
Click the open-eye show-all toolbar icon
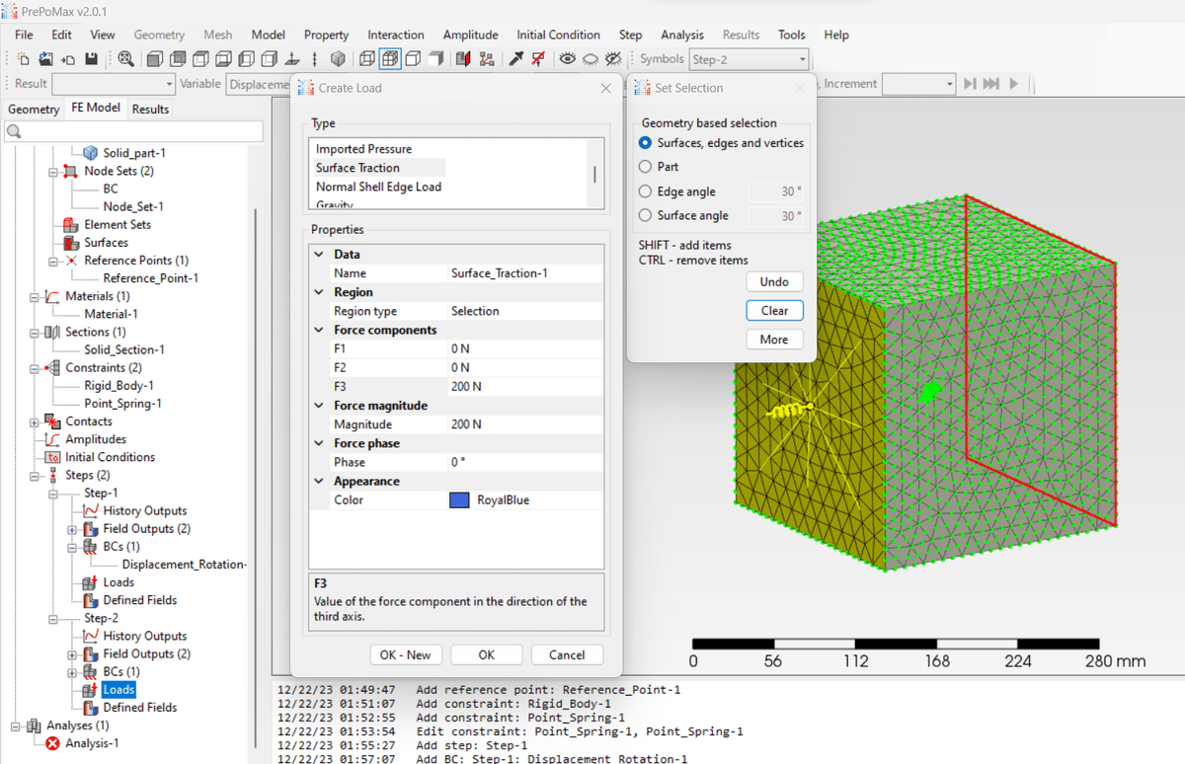point(568,59)
